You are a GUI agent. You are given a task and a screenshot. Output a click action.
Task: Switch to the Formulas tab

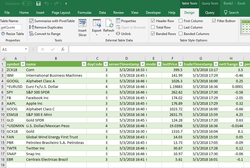(x=84, y=13)
